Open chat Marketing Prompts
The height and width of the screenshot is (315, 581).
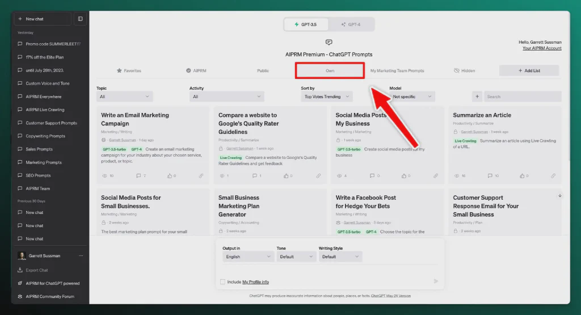(x=50, y=162)
